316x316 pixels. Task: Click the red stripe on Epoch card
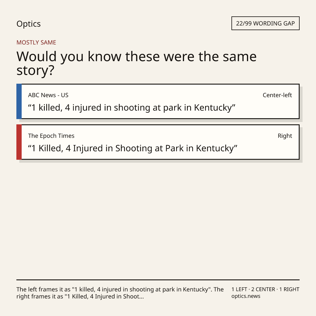pos(19,142)
